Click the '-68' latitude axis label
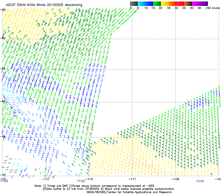 click(x=3, y=136)
